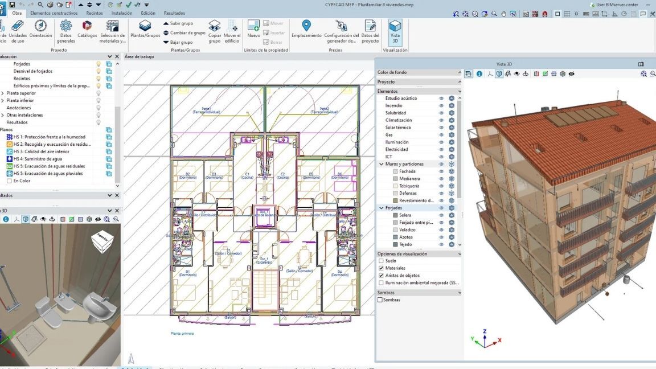Open the Vista 3D view button
The image size is (656, 369).
coord(395,28)
